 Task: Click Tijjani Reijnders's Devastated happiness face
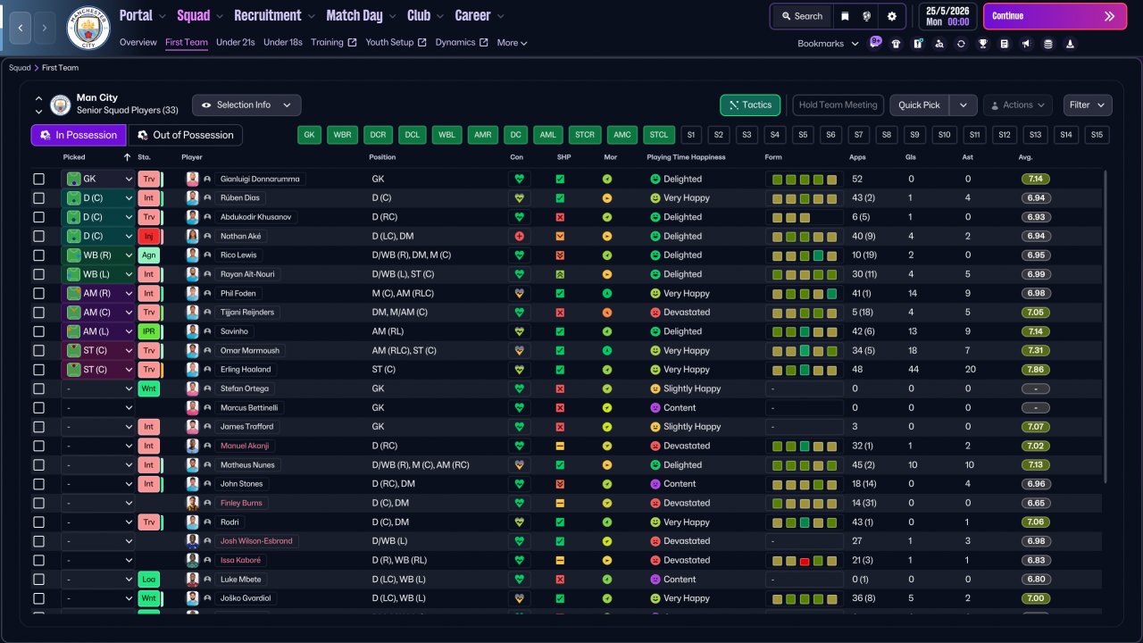(655, 313)
